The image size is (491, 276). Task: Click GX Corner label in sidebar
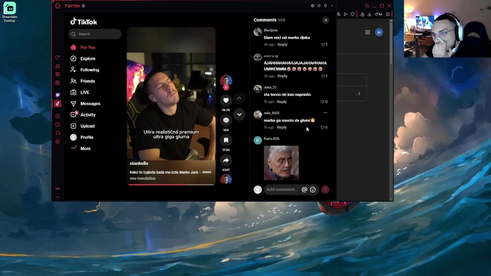(x=58, y=189)
